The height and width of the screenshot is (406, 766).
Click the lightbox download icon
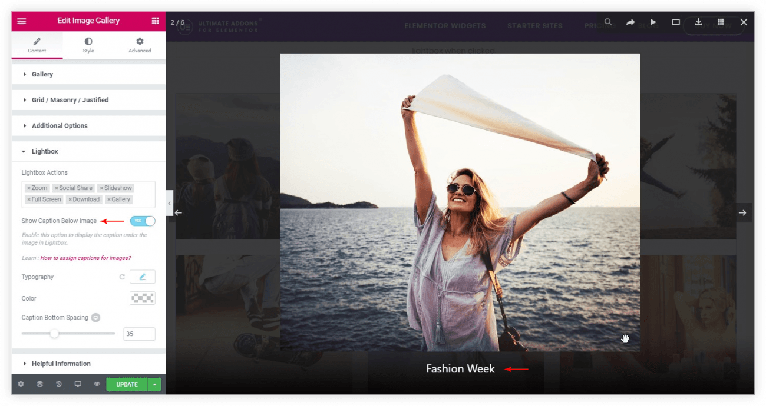pyautogui.click(x=698, y=22)
